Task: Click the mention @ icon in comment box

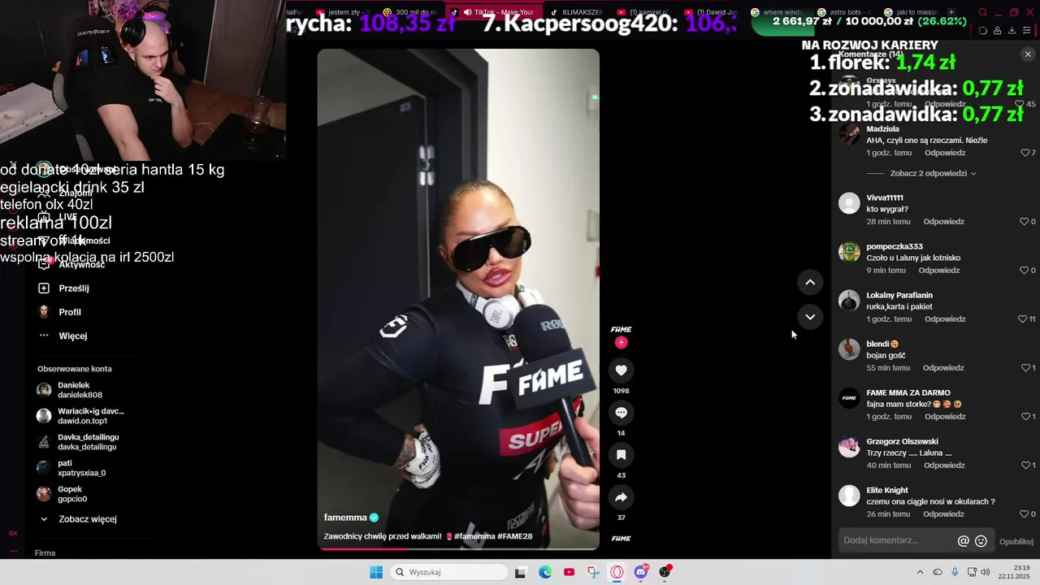Action: (964, 541)
